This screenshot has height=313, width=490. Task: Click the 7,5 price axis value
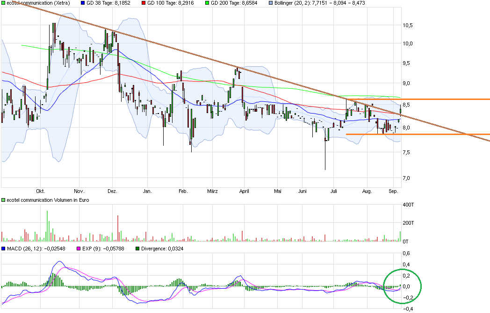[x=406, y=152]
